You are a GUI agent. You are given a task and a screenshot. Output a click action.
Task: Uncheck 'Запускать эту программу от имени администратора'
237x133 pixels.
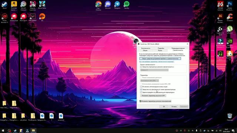[x=141, y=89]
